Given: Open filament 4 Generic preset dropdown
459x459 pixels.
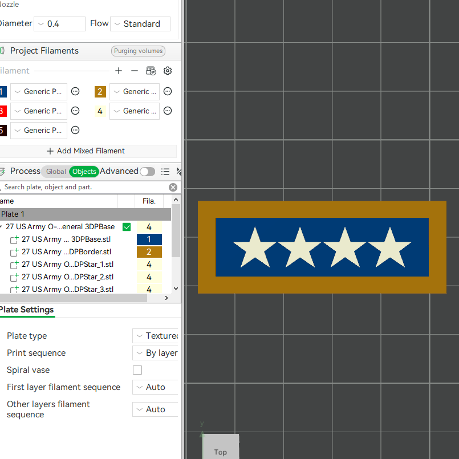Looking at the screenshot, I should 135,111.
